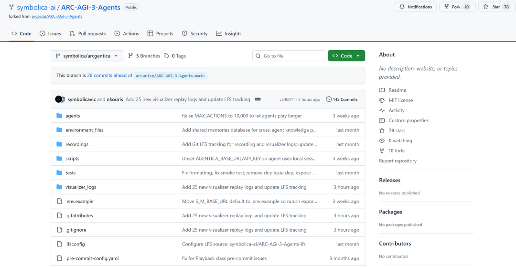Open the commit details ellipsis icon
This screenshot has height=267, width=516.
pyautogui.click(x=258, y=99)
